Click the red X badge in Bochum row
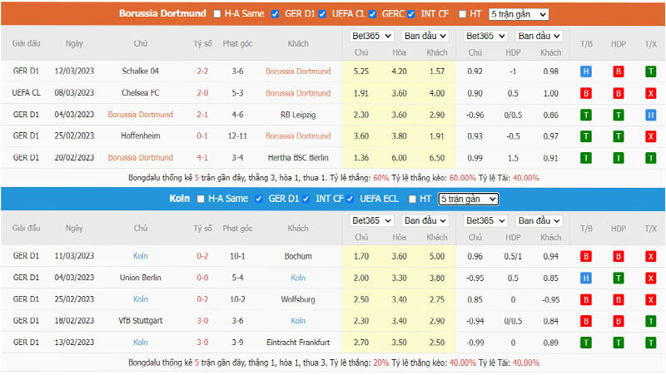The image size is (666, 375). [650, 256]
